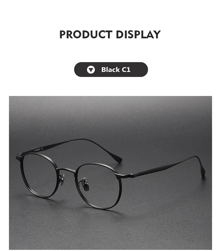Click the Black C1 text
This screenshot has height=251, width=221.
pos(116,70)
